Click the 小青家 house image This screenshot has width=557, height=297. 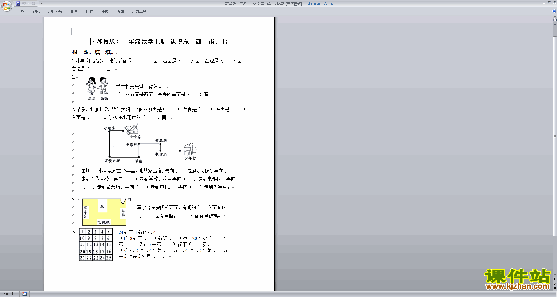[132, 129]
